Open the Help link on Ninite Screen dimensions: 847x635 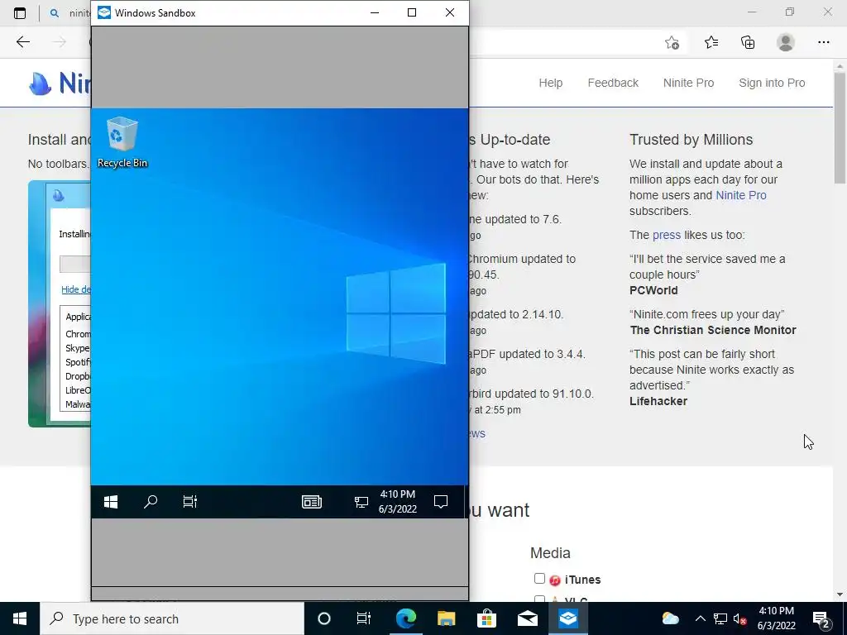coord(550,83)
